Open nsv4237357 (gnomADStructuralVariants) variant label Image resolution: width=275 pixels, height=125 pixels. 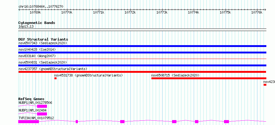[53, 69]
